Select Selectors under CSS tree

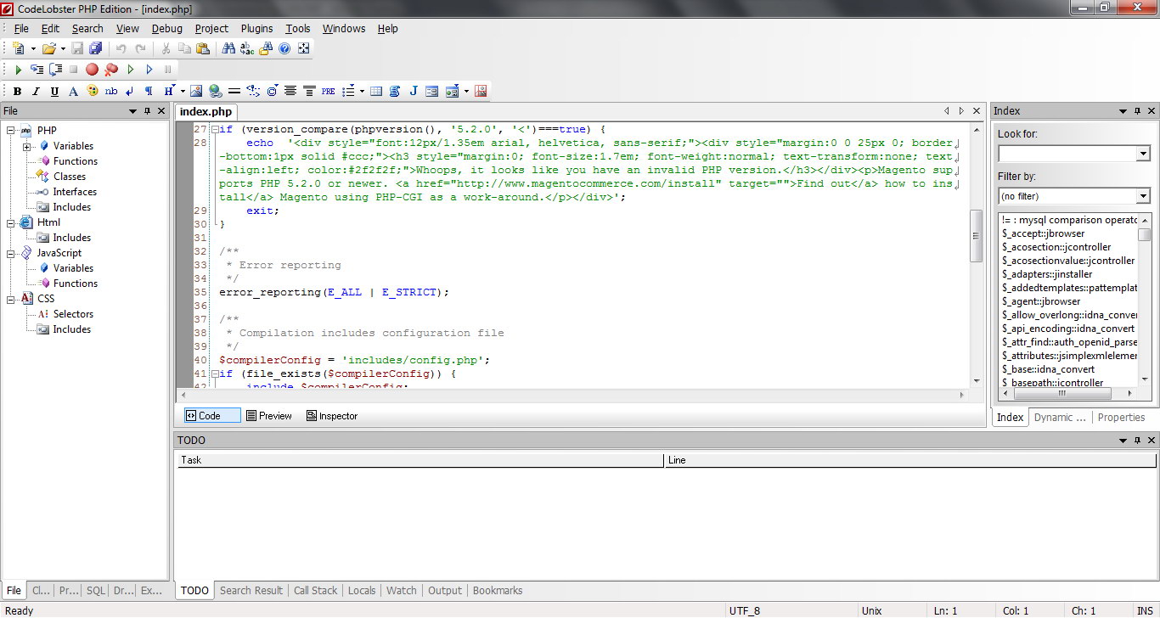click(73, 314)
